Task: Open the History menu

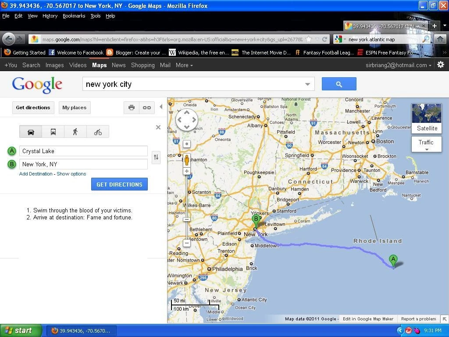Action: point(50,16)
